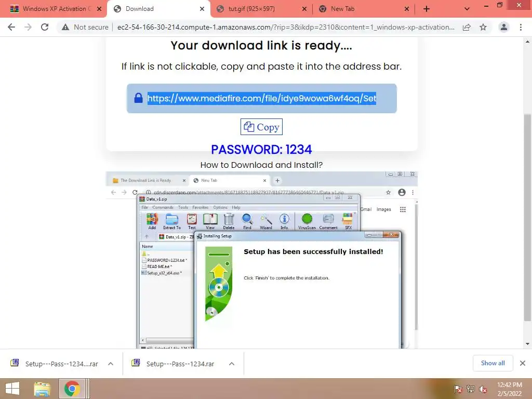This screenshot has height=399, width=532.
Task: Expand options for first downloaded rar
Action: coord(111,364)
